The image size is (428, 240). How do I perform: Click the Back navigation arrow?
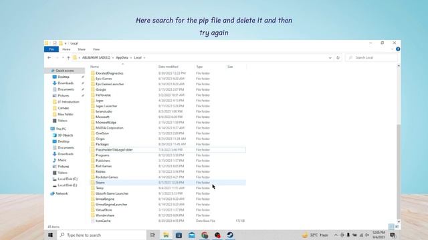(x=49, y=58)
